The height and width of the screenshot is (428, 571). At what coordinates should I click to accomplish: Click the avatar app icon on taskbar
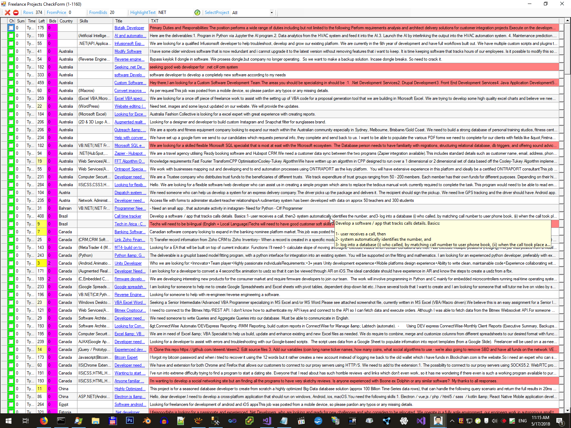coord(438,421)
